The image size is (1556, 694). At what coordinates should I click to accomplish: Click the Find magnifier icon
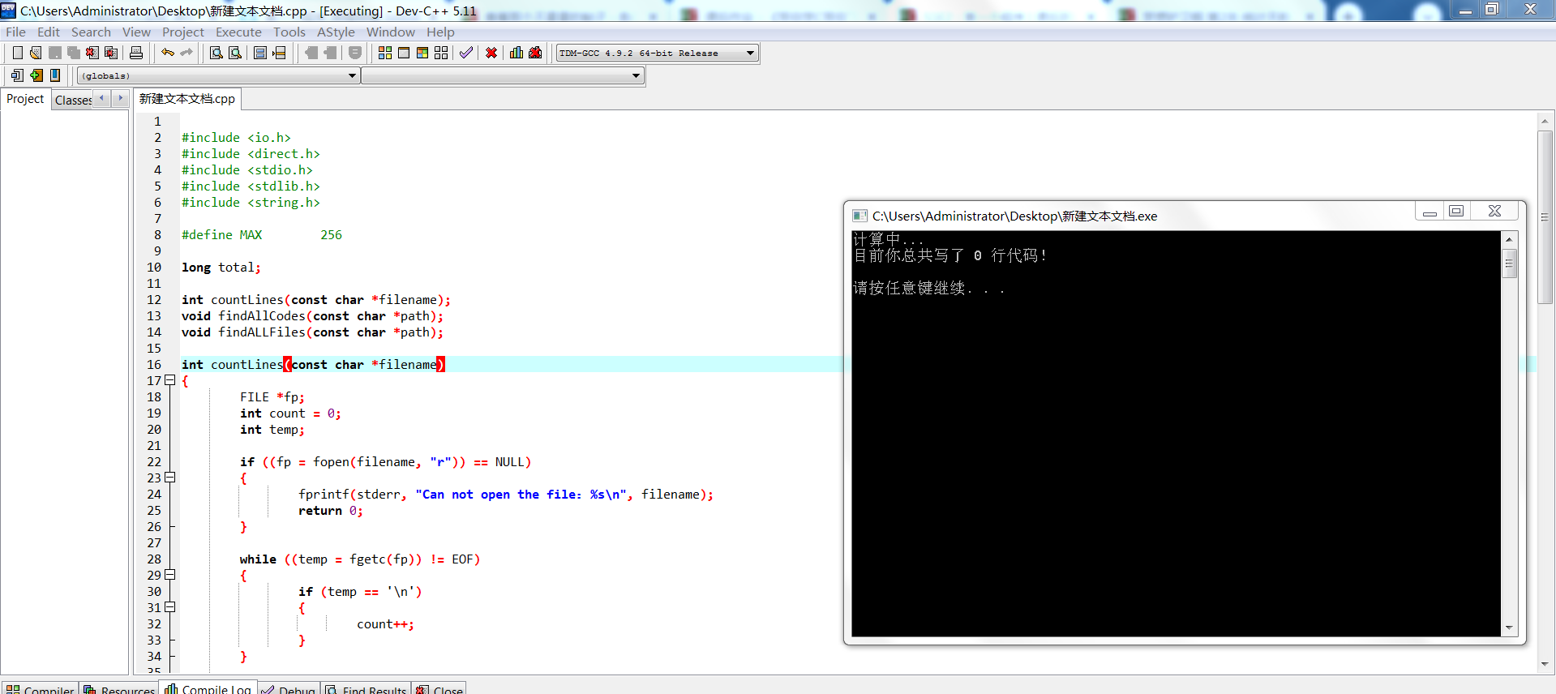pyautogui.click(x=216, y=53)
